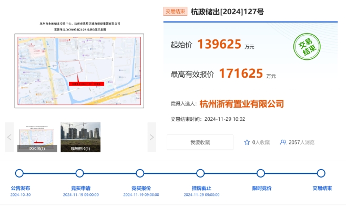Click the 杭政储出[2024]127号 title
Image resolution: width=346 pixels, height=209 pixels.
pyautogui.click(x=227, y=12)
